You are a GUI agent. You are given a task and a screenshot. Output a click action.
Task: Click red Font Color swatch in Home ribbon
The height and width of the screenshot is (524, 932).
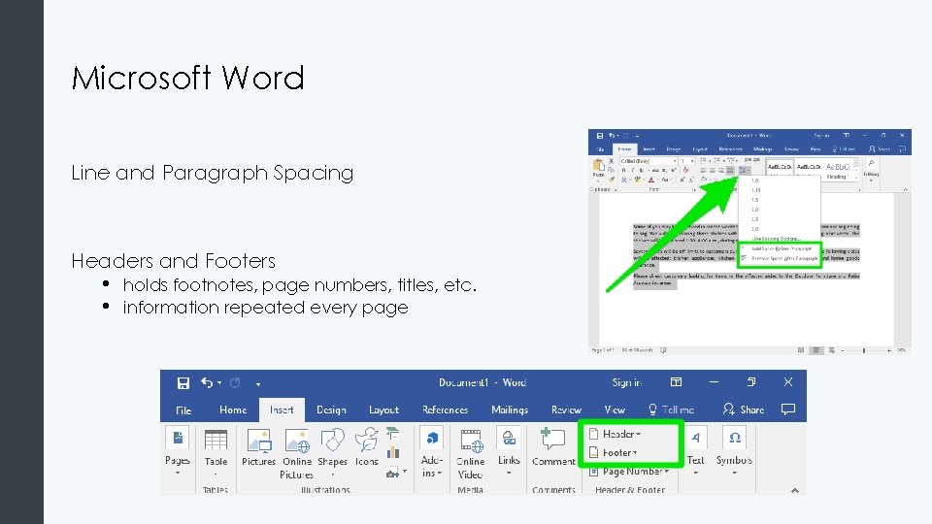[650, 180]
